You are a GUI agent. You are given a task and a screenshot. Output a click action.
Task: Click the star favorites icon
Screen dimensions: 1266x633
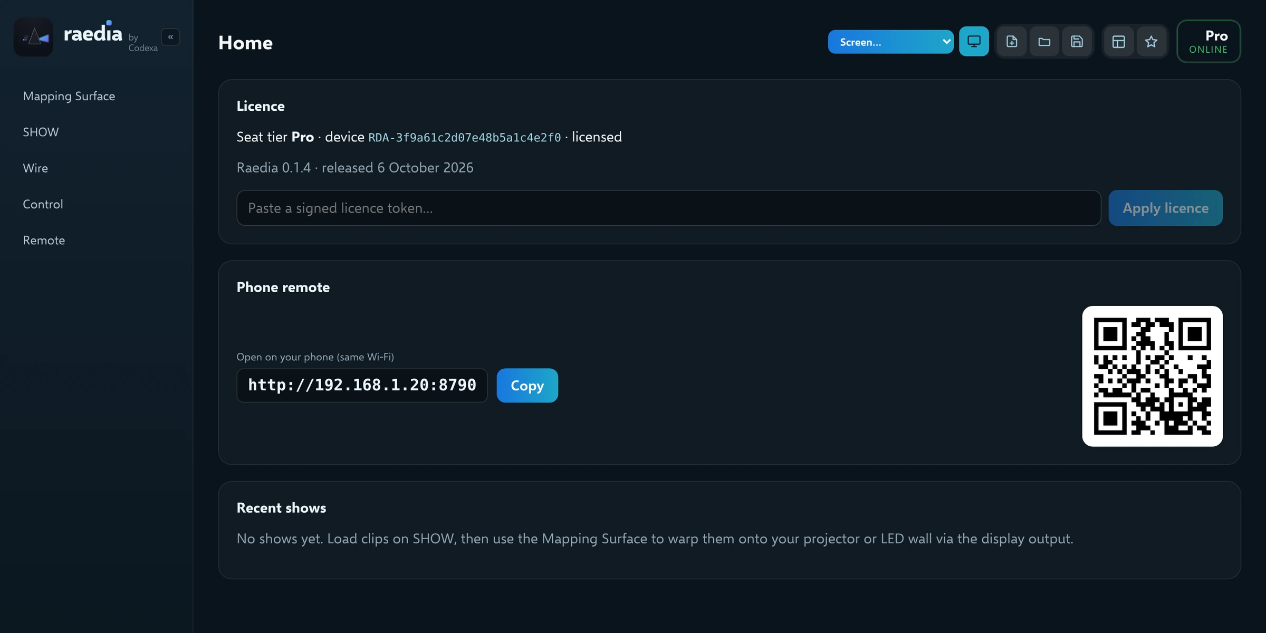(1151, 41)
